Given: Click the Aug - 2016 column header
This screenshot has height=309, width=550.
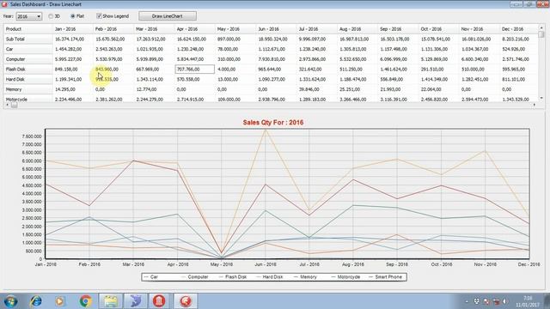Looking at the screenshot, I should pyautogui.click(x=357, y=29).
